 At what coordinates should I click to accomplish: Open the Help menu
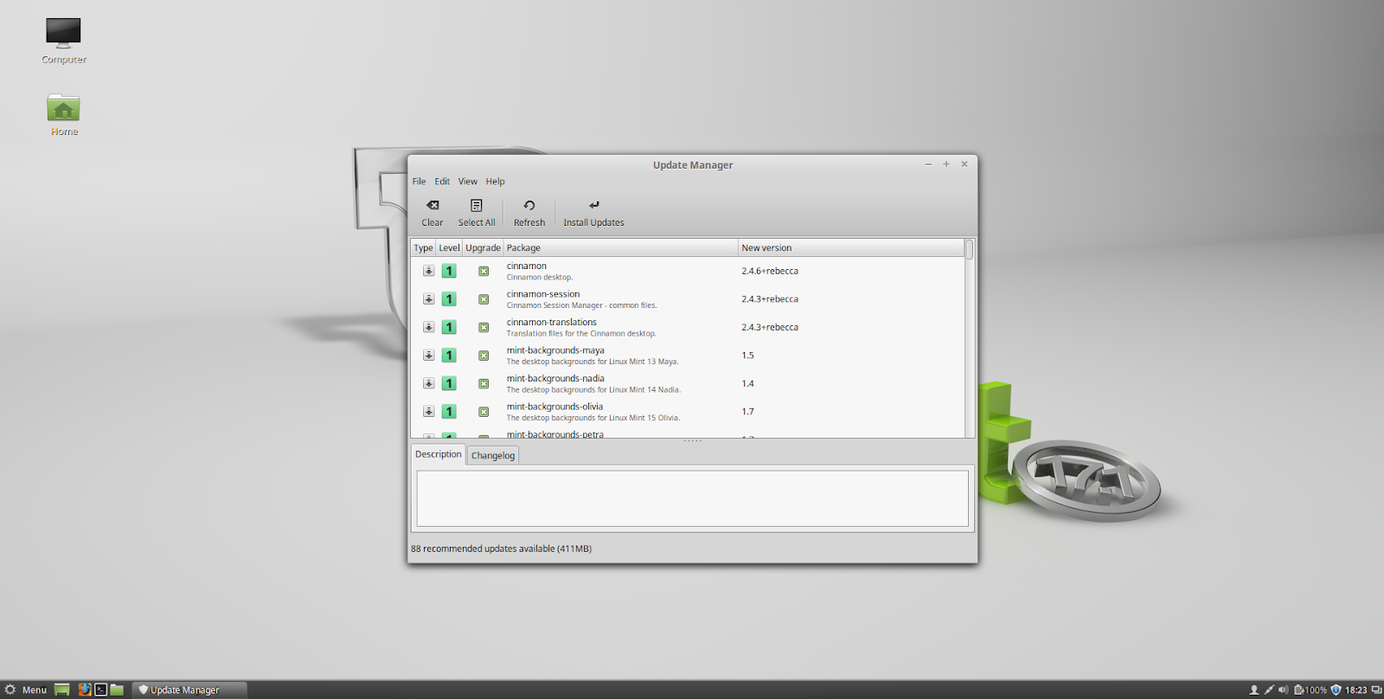495,182
